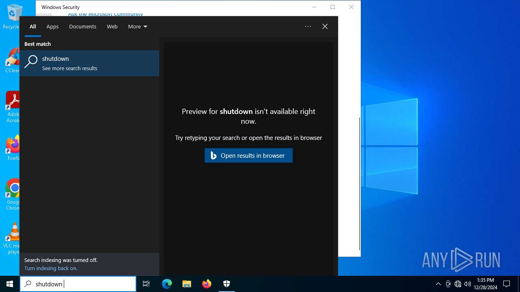Maximize the Windows Security window
The height and width of the screenshot is (292, 520).
pos(333,7)
